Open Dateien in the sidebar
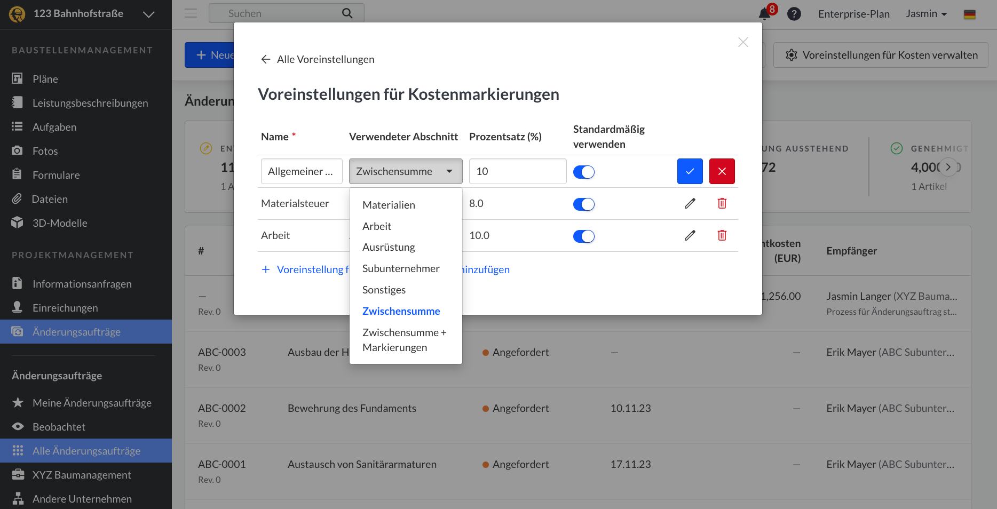This screenshot has height=509, width=997. (86, 199)
